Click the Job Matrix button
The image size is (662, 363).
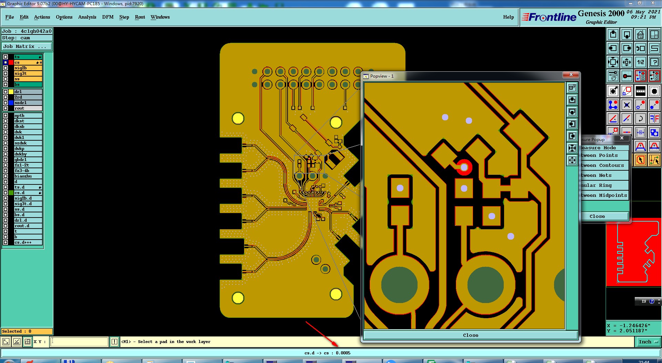coord(27,46)
